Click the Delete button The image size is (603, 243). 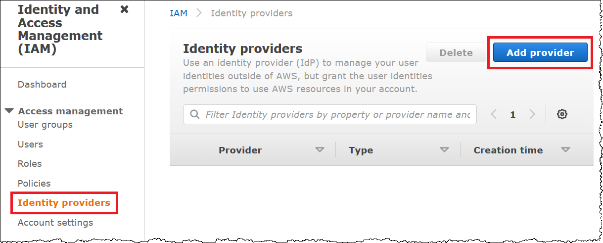[456, 53]
